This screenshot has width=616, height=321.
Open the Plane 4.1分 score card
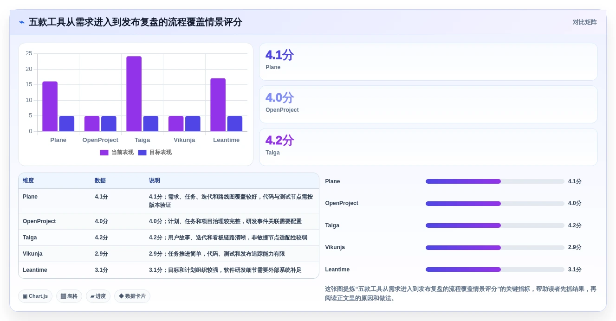[428, 62]
